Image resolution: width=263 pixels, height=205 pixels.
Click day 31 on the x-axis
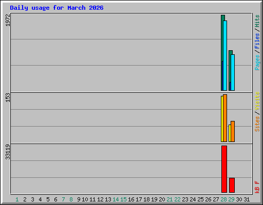247,199
